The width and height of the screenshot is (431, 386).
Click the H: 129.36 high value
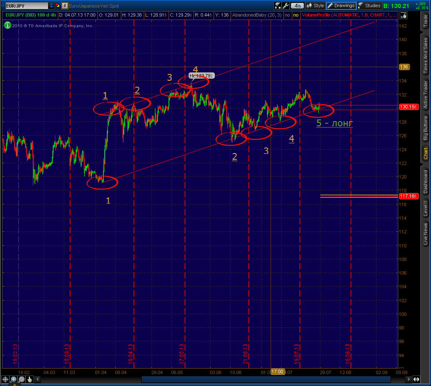pyautogui.click(x=132, y=15)
